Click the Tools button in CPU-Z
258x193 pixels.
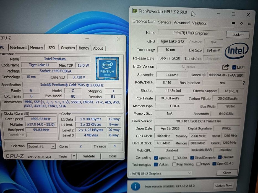[x=63, y=156]
